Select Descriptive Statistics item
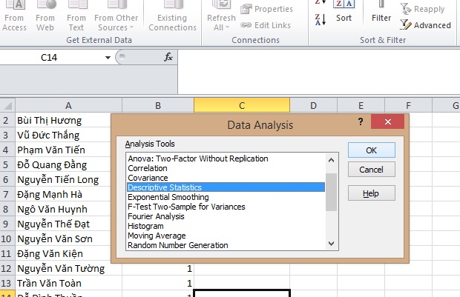Viewport: 460px width, 297px height. pyautogui.click(x=226, y=187)
